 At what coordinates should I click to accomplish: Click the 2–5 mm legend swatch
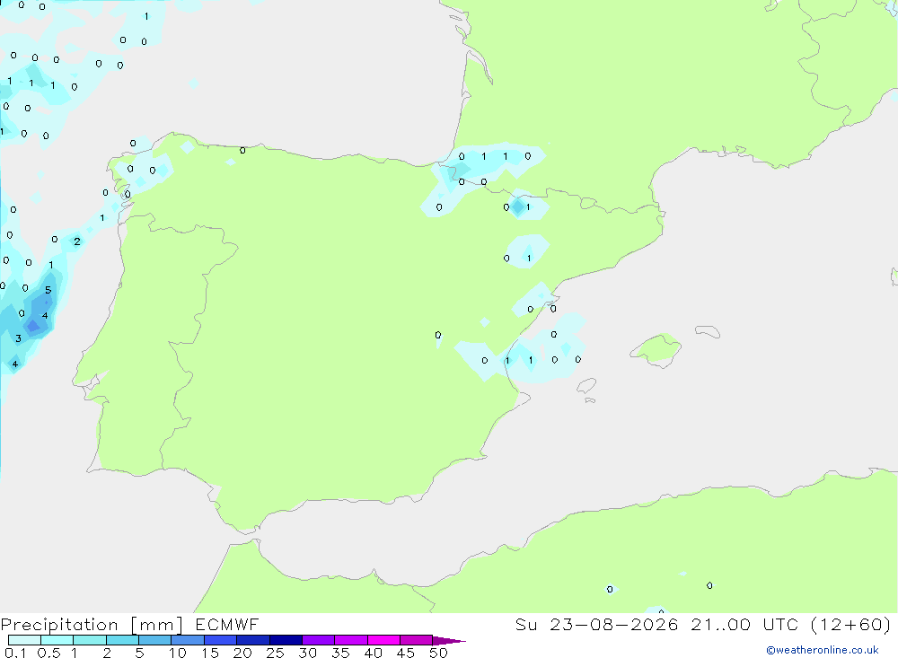click(x=122, y=640)
